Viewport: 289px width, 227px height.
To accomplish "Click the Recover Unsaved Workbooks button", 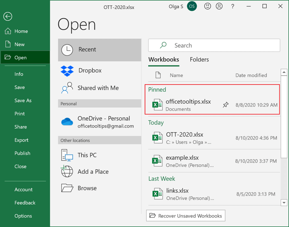I will [x=186, y=215].
